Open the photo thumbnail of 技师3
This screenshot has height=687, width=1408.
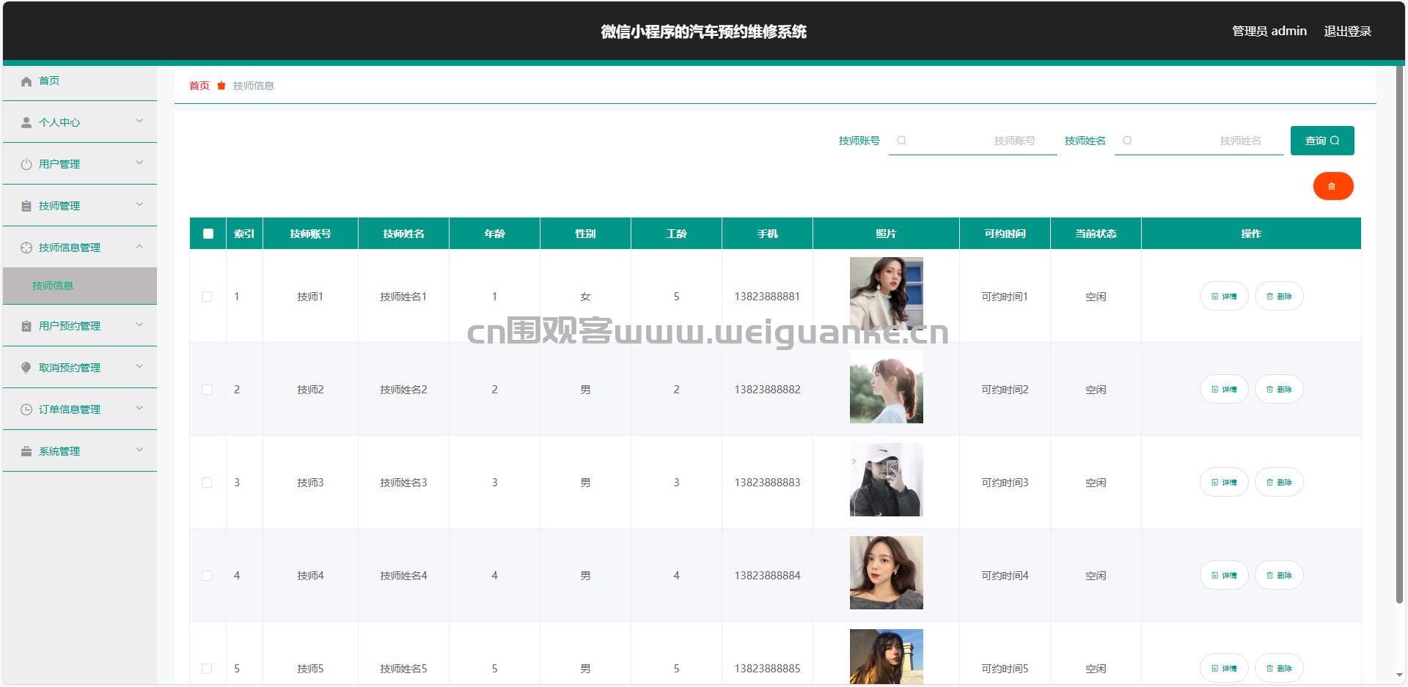886,480
